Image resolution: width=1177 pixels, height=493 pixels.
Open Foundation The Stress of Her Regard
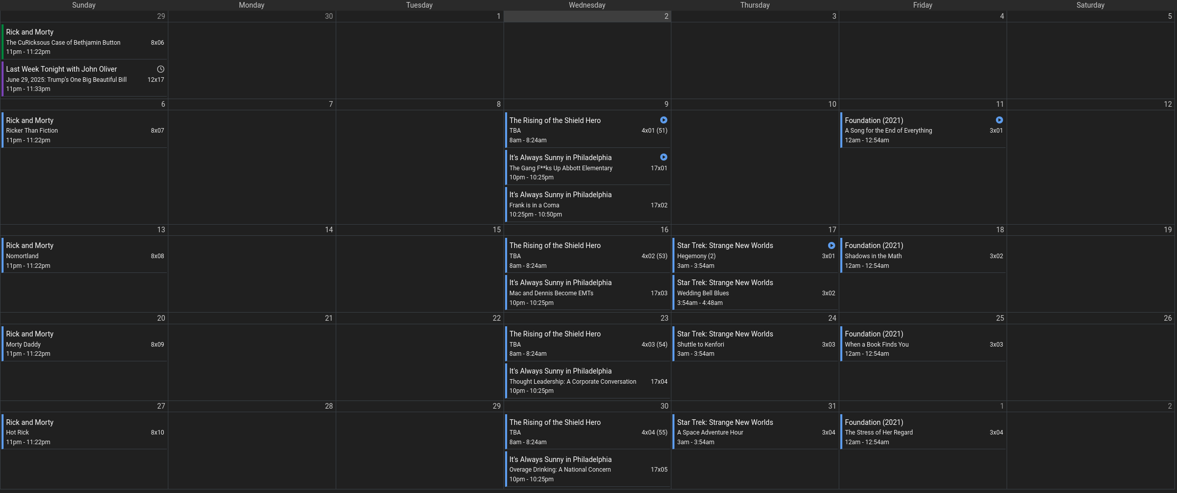(x=923, y=432)
